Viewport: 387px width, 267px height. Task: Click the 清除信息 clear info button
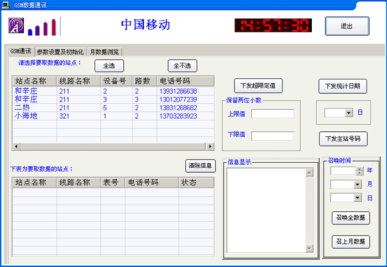200,165
